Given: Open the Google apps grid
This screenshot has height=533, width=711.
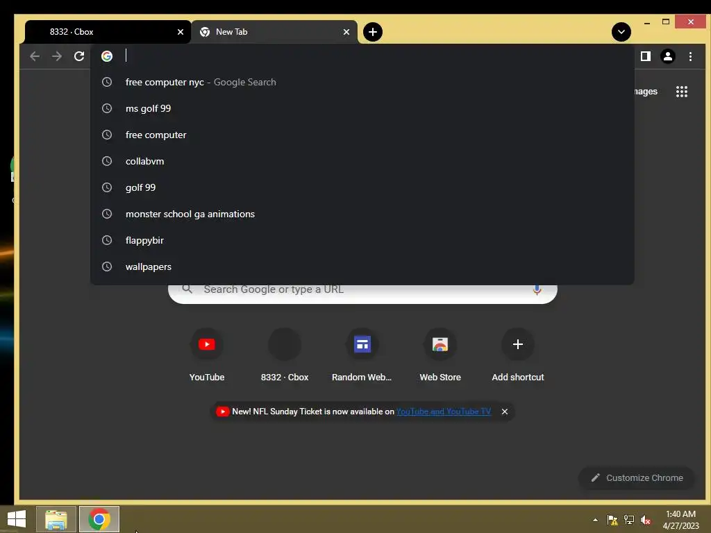Looking at the screenshot, I should [682, 92].
